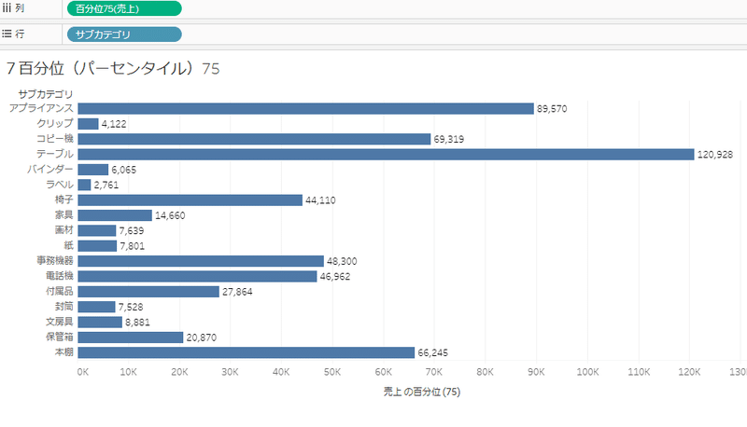Click the サブカテゴリ header label
The width and height of the screenshot is (747, 427).
[46, 94]
